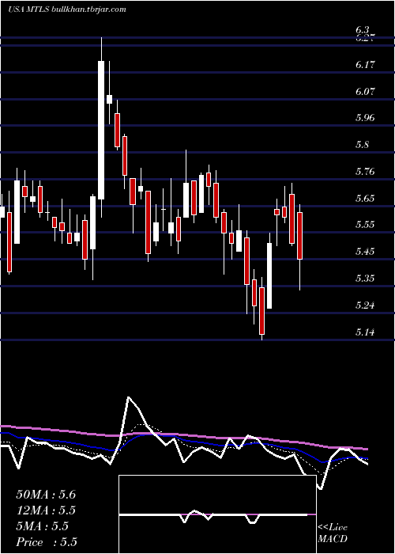Click the tallest white candlestick body
Screen dimensions: 395x554
pos(101,130)
